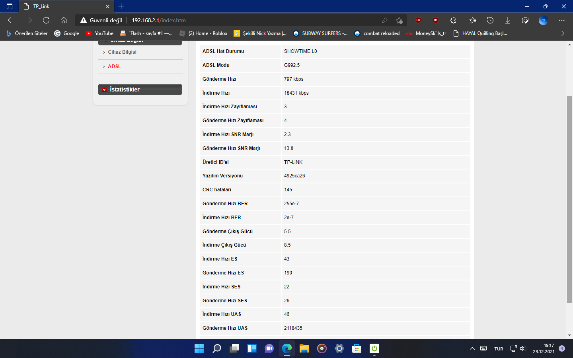Click the G992.5 ADSL mode value
The image size is (573, 358).
coord(292,65)
